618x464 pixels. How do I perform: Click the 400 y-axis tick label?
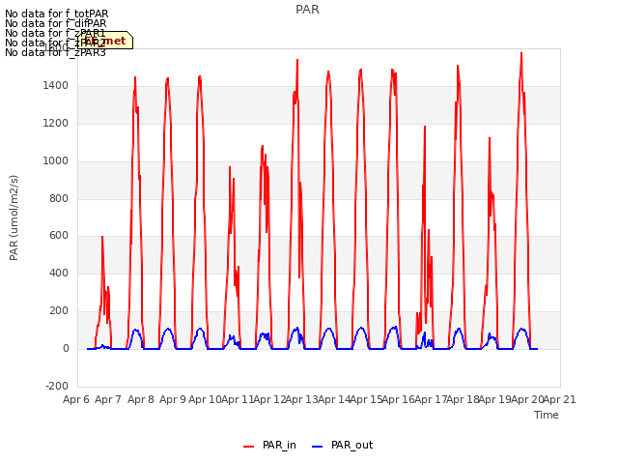coord(59,273)
